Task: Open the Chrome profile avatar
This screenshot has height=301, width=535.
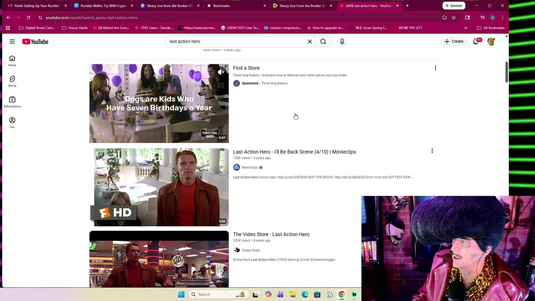Action: click(x=492, y=18)
